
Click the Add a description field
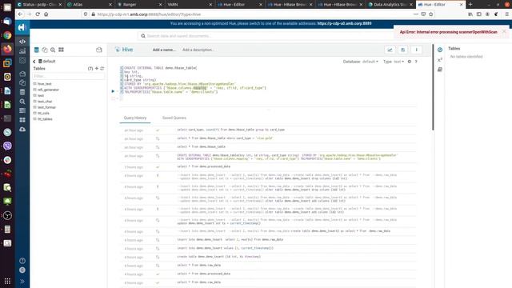click(x=198, y=50)
